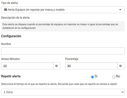The height and width of the screenshot is (98, 127).
Task: Click the question mark icon beside Porcentaje
Action: pyautogui.click(x=120, y=66)
